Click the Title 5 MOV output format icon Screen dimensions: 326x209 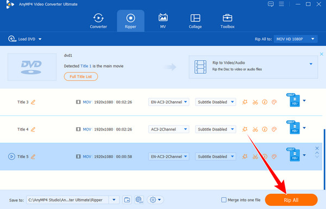coord(293,155)
